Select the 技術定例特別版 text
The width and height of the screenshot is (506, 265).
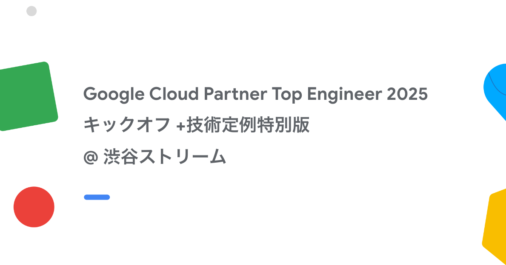pyautogui.click(x=248, y=125)
